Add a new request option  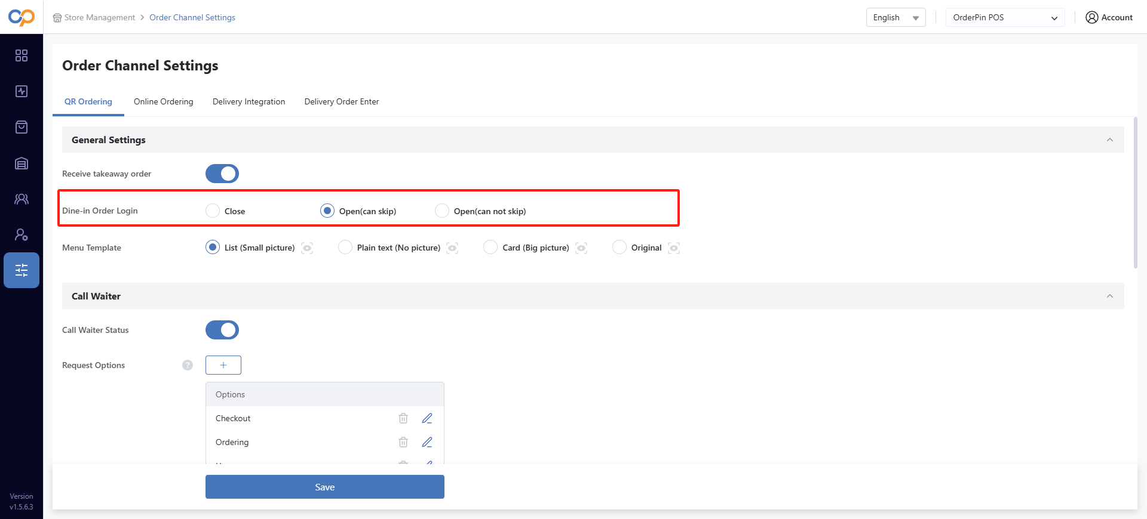(223, 365)
